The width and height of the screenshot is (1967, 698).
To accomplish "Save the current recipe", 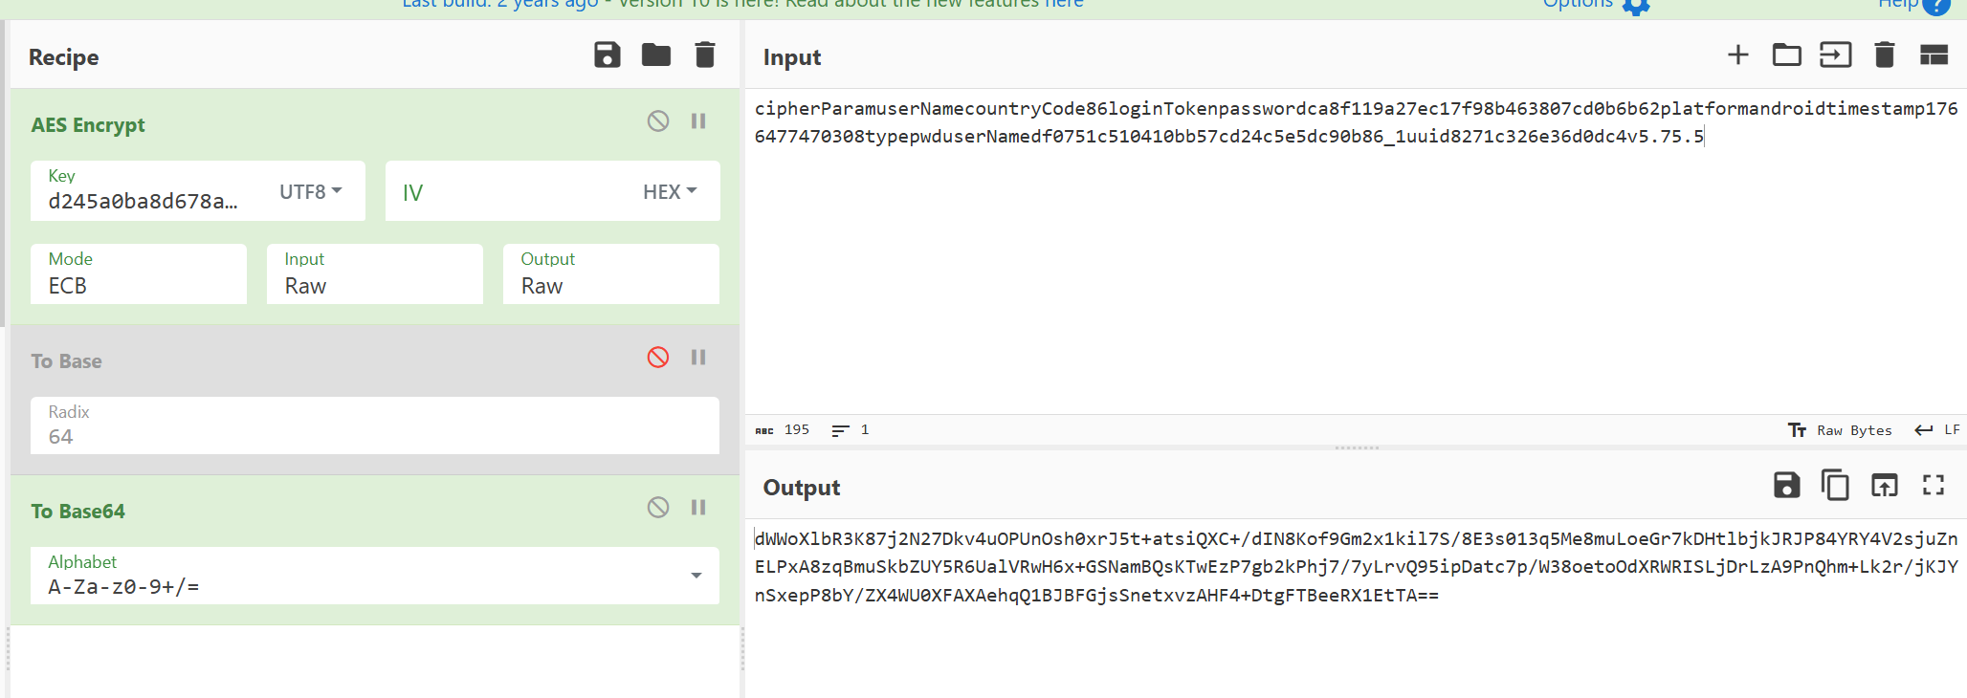I will point(607,55).
